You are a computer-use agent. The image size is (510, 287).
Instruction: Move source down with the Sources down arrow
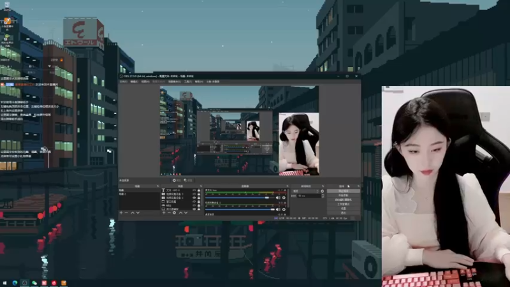click(x=186, y=213)
